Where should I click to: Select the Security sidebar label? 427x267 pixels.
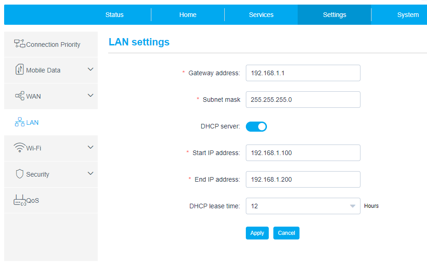point(38,174)
